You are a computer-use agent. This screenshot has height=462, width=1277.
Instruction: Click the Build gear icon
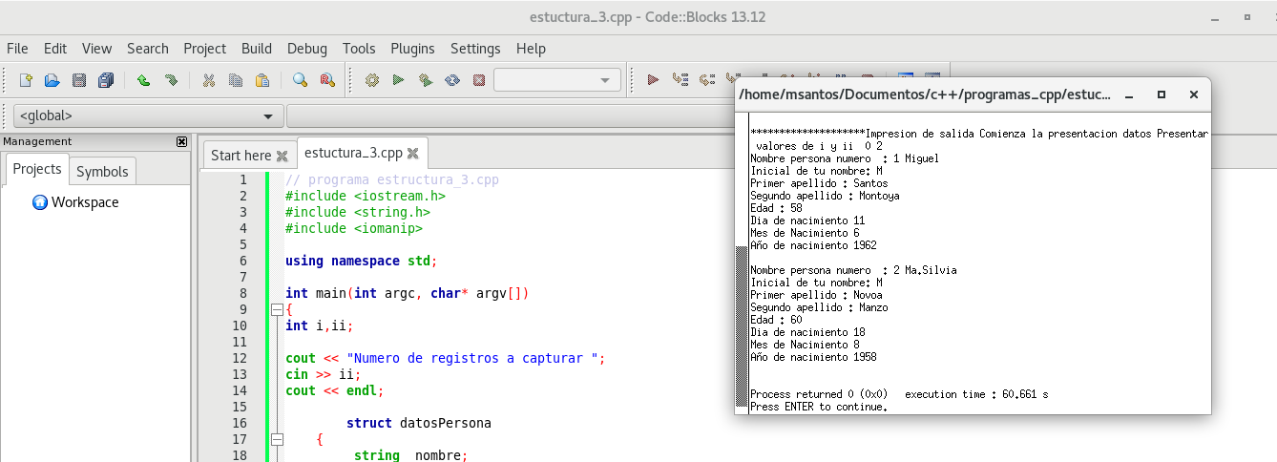372,80
